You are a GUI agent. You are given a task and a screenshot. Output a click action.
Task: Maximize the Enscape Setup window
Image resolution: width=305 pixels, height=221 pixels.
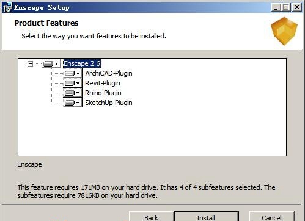point(286,7)
